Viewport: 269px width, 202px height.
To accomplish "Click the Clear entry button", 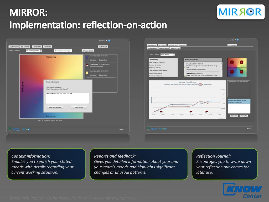I will tap(244, 116).
